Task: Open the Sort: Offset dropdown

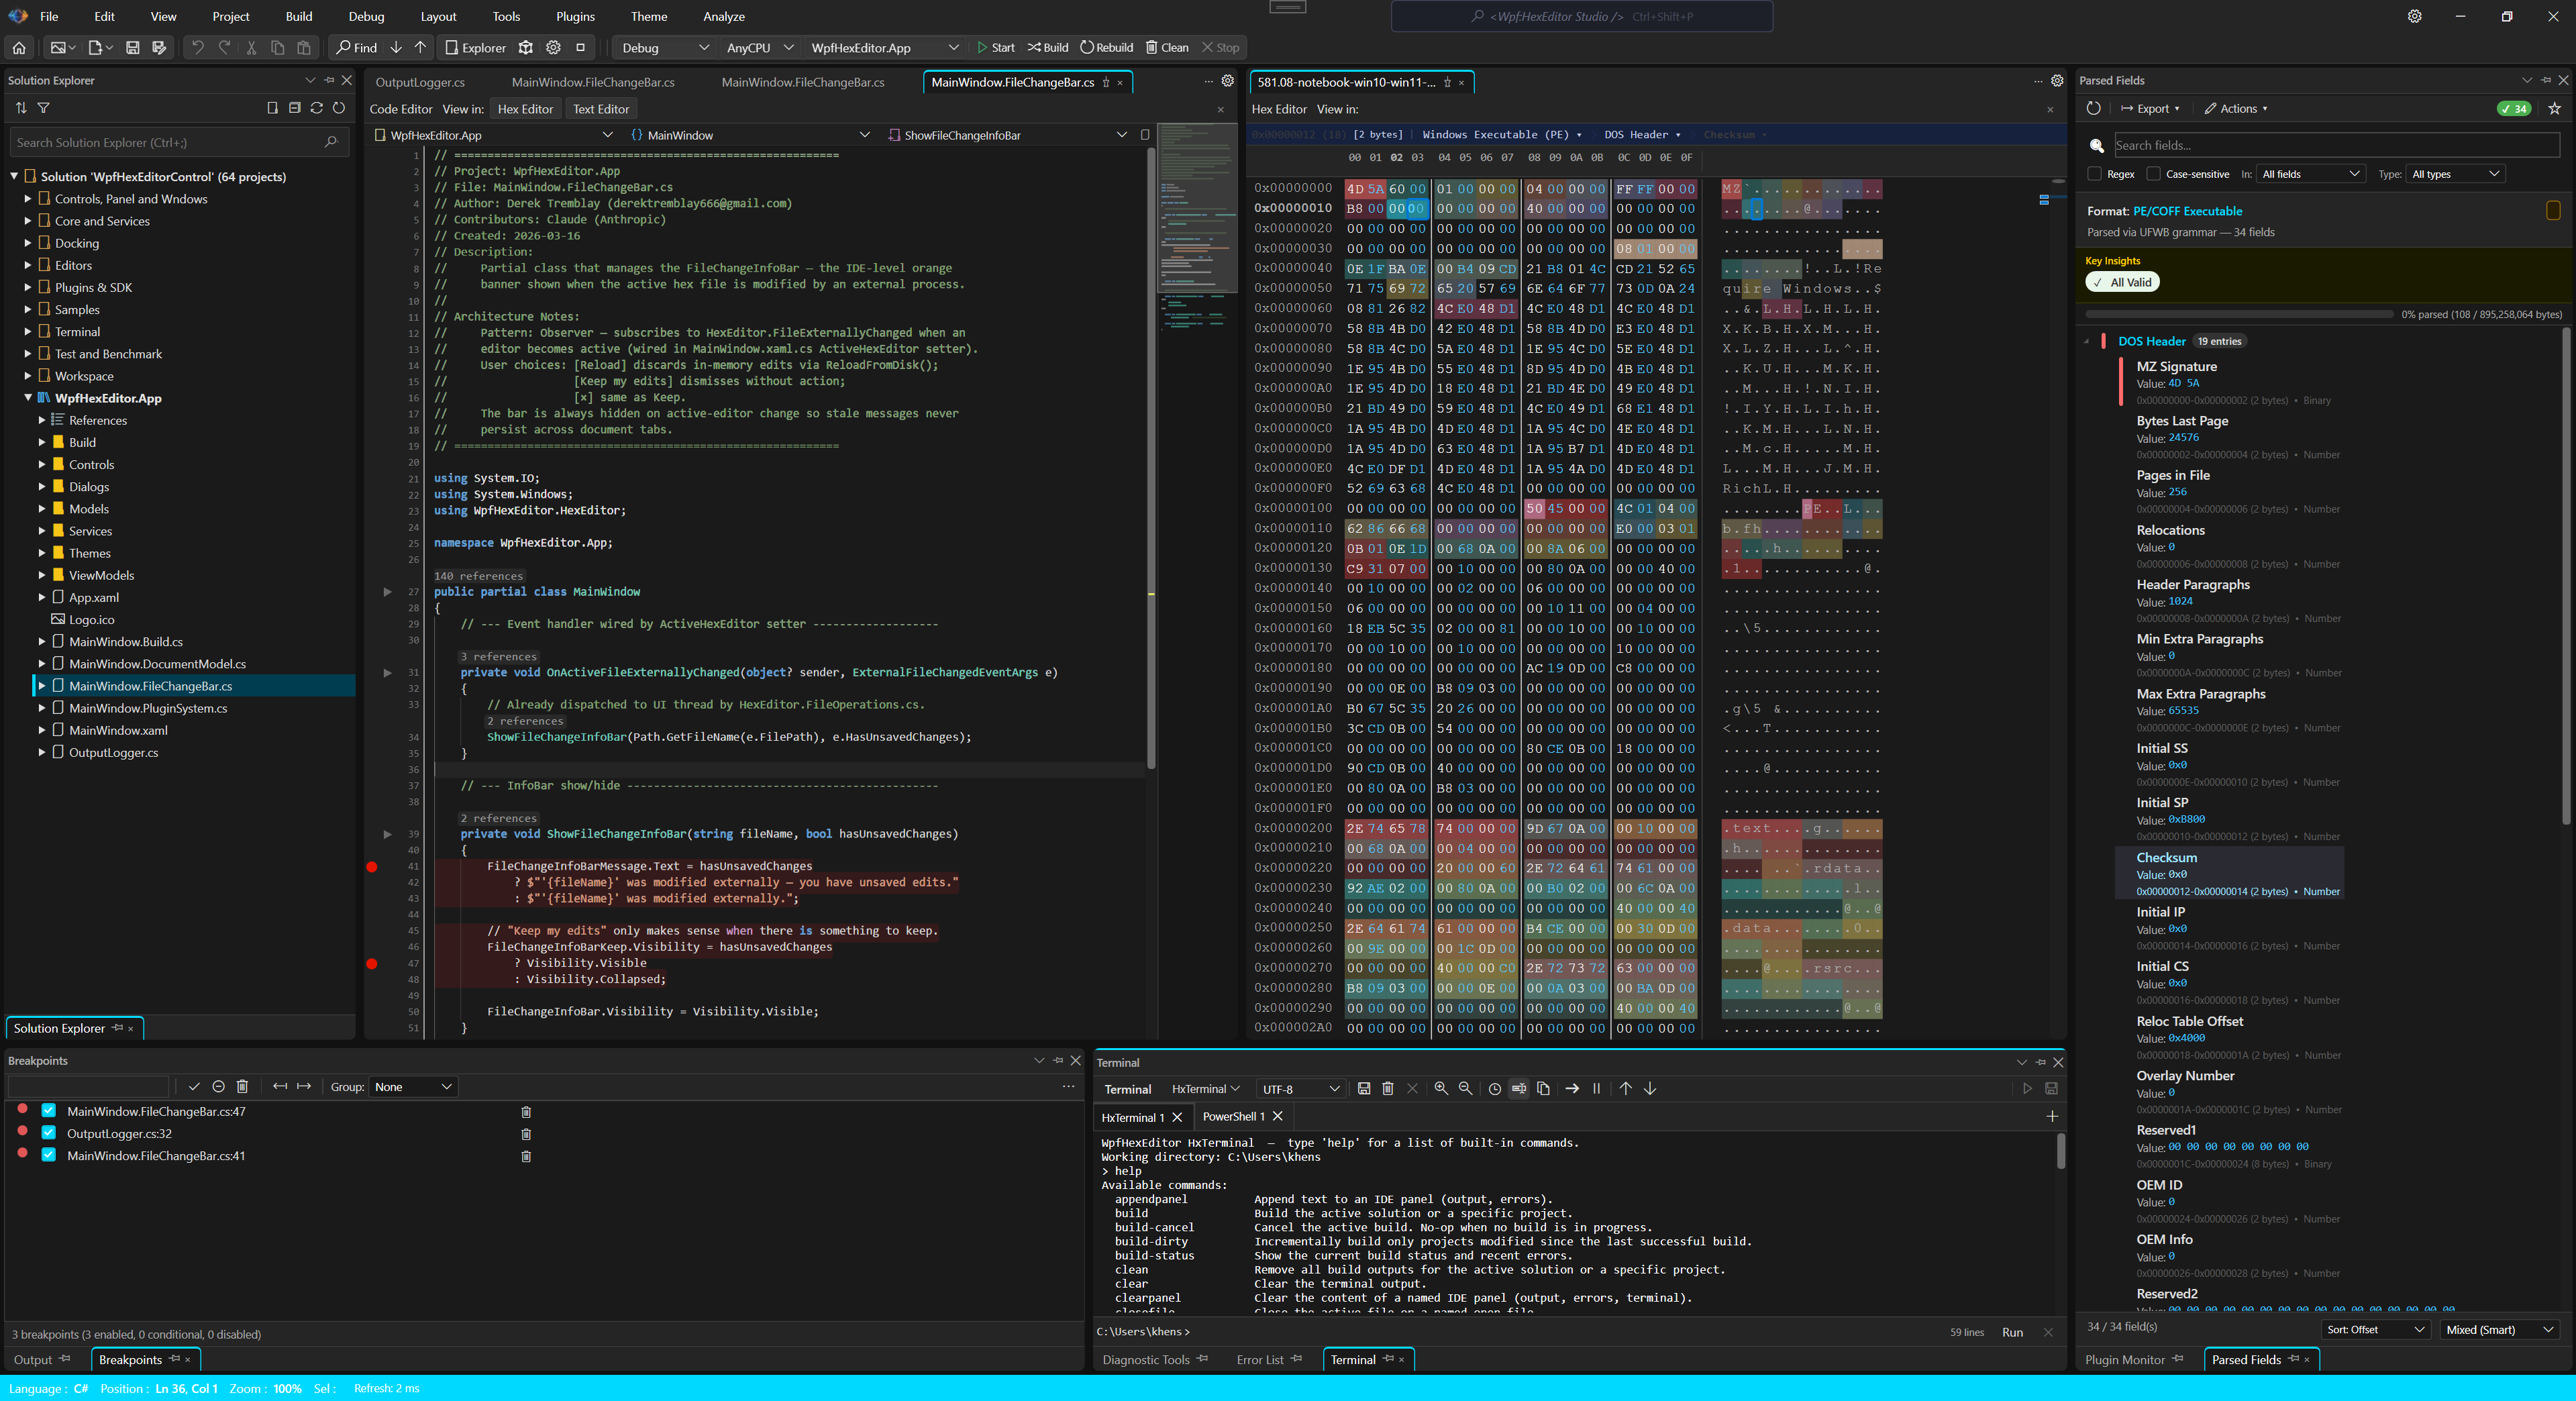Action: coord(2375,1329)
